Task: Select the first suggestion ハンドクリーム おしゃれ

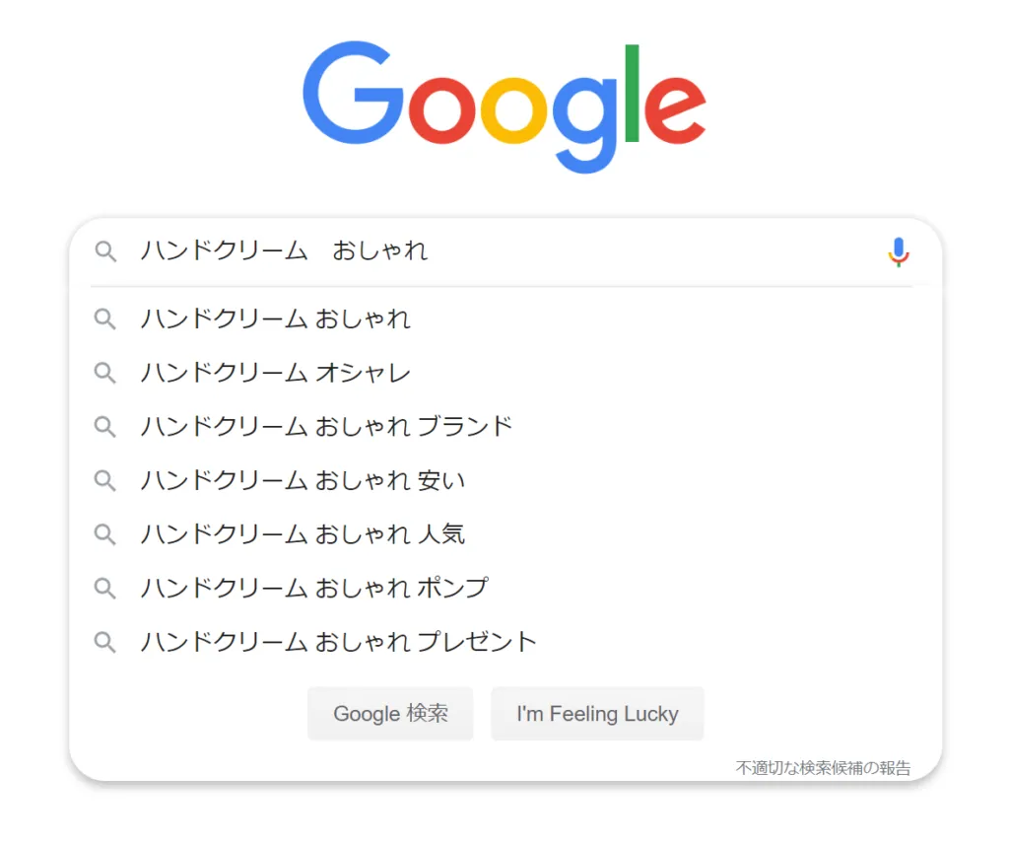Action: click(x=276, y=319)
